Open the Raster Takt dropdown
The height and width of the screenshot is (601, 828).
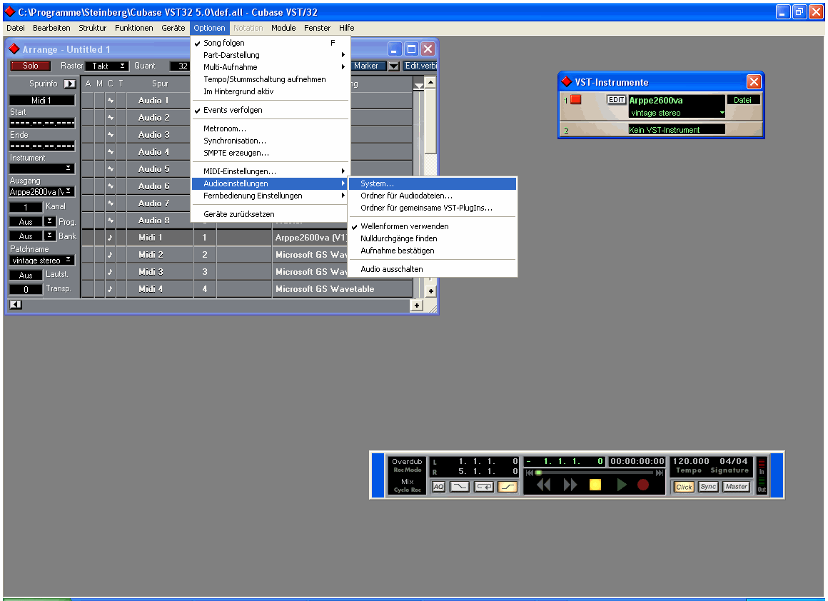[107, 66]
